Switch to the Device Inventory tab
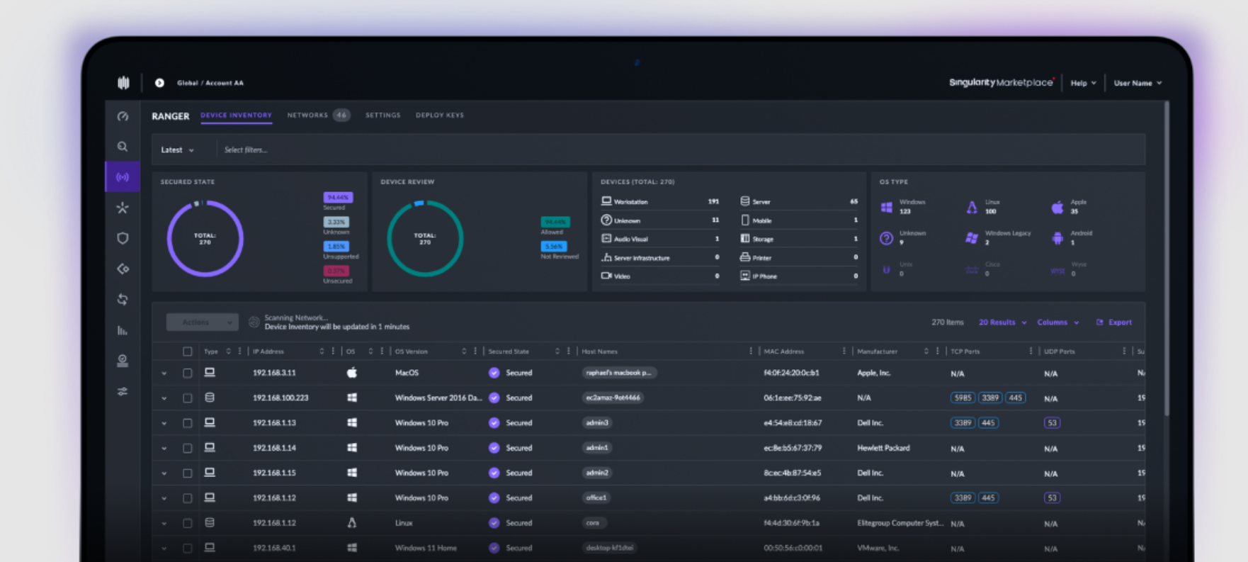Screen dimensions: 1248x562 (x=236, y=115)
